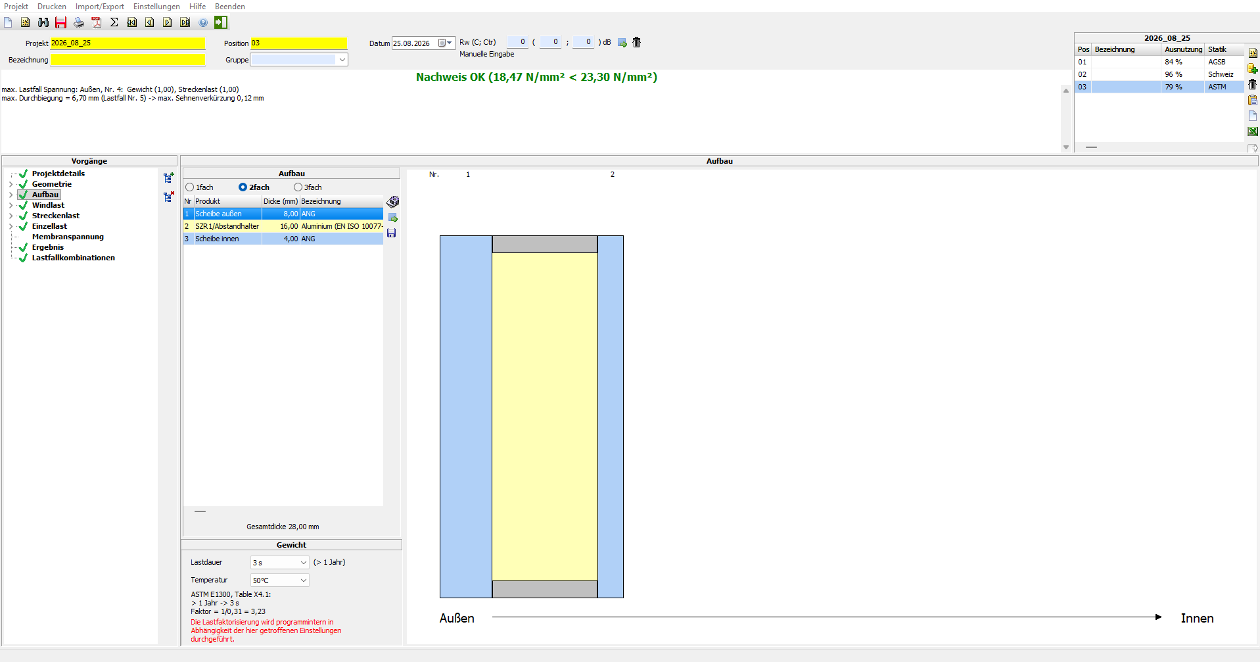Click the Position input field showing 03
1260x662 pixels.
coord(298,43)
